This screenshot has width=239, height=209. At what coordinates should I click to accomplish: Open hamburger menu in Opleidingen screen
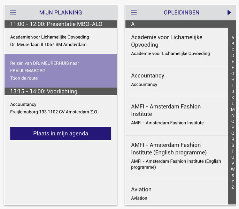[x=134, y=13]
